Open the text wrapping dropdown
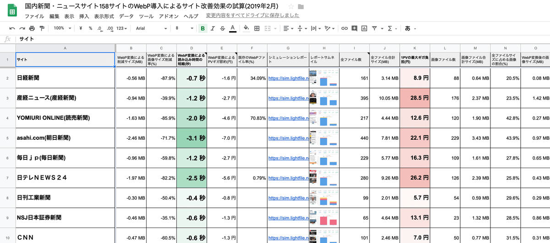This screenshot has width=550, height=243. [315, 28]
